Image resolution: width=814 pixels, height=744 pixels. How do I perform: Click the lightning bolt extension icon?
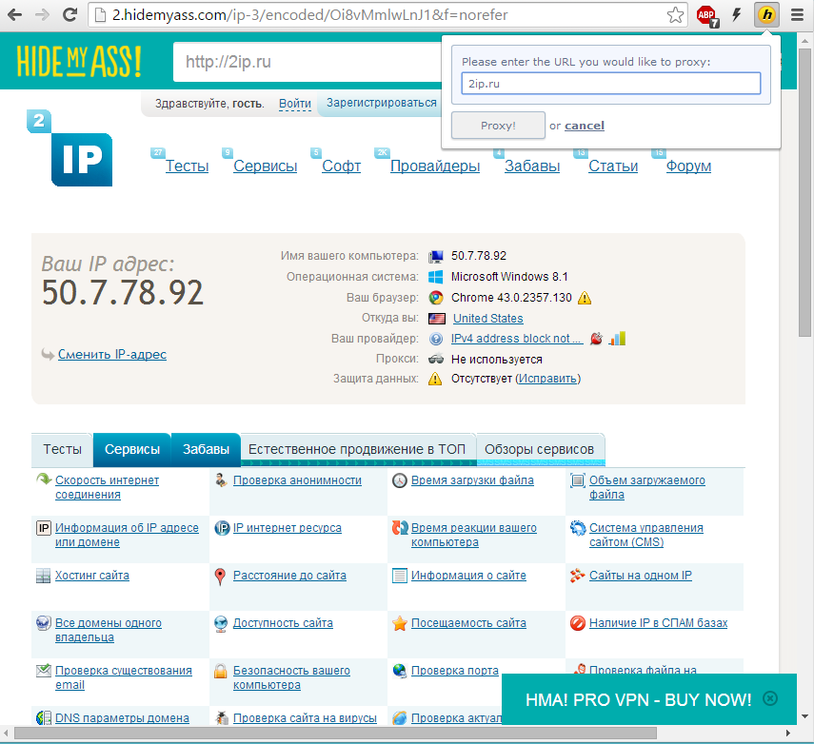tap(736, 14)
